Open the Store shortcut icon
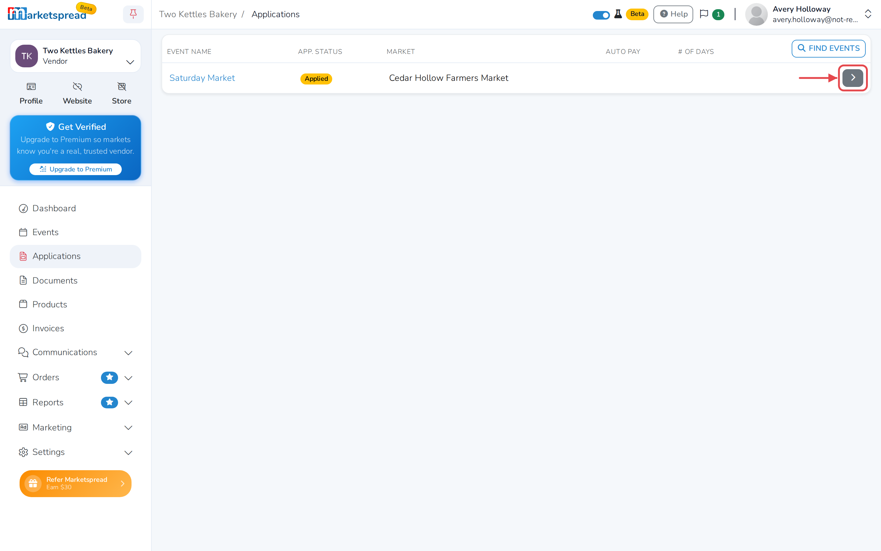This screenshot has width=881, height=551. 121,87
